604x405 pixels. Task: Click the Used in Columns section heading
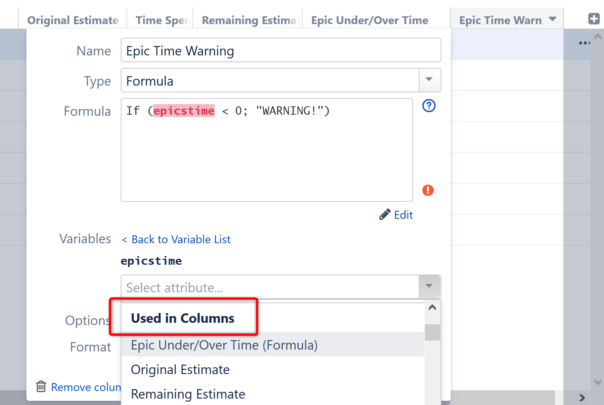point(183,318)
